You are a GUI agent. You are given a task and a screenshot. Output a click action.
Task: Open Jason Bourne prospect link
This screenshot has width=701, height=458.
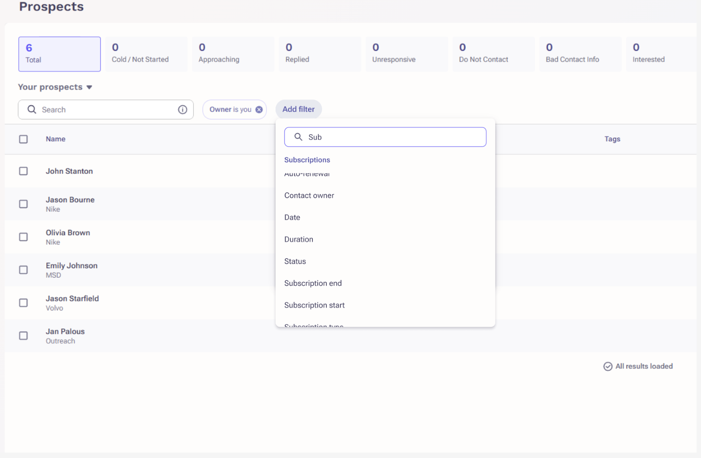pyautogui.click(x=70, y=200)
